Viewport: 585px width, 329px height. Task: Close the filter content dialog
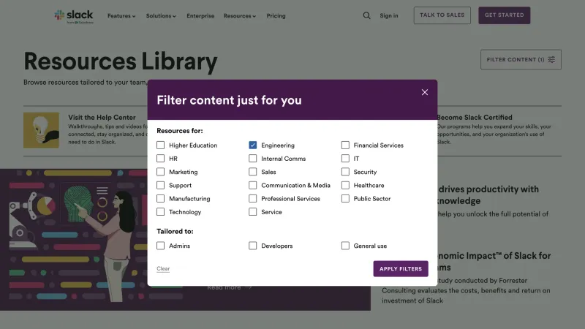(x=425, y=92)
